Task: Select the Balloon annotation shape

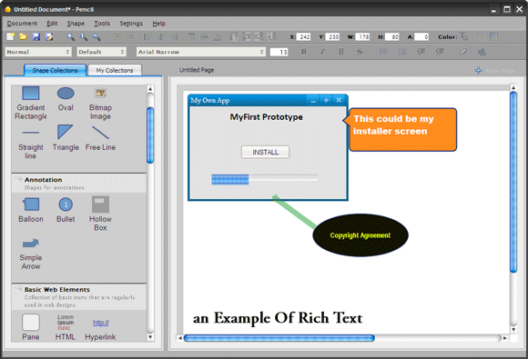Action: point(31,210)
